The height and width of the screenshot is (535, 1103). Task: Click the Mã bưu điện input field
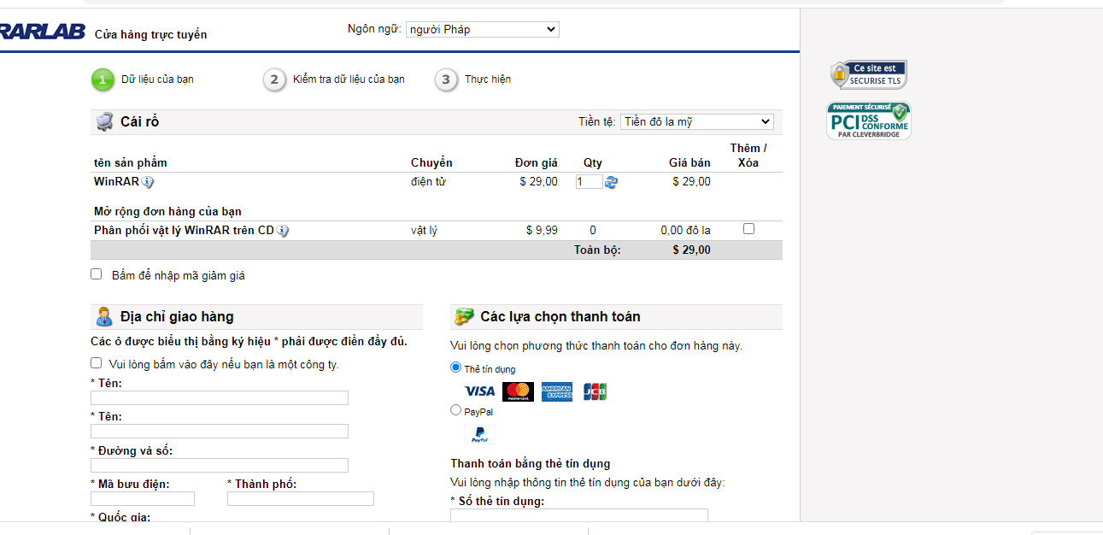pos(143,498)
